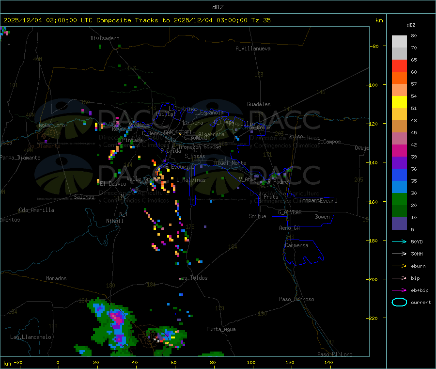The image size is (436, 369).
Task: Click the Lag.Llancanelo map label
Action: click(31, 337)
